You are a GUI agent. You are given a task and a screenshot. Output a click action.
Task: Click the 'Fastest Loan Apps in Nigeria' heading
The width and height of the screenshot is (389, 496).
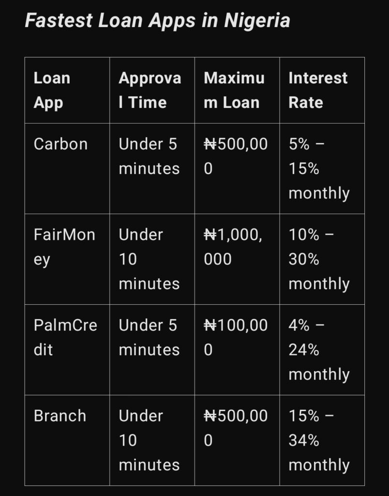point(157,21)
